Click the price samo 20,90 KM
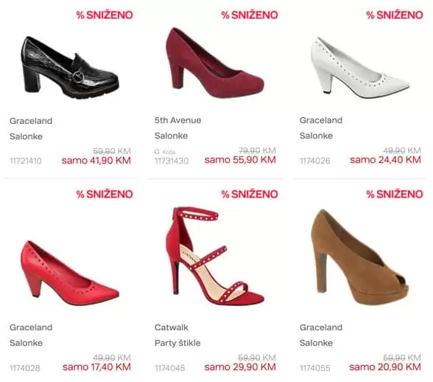Viewport: 433px width, 382px height. (385, 367)
